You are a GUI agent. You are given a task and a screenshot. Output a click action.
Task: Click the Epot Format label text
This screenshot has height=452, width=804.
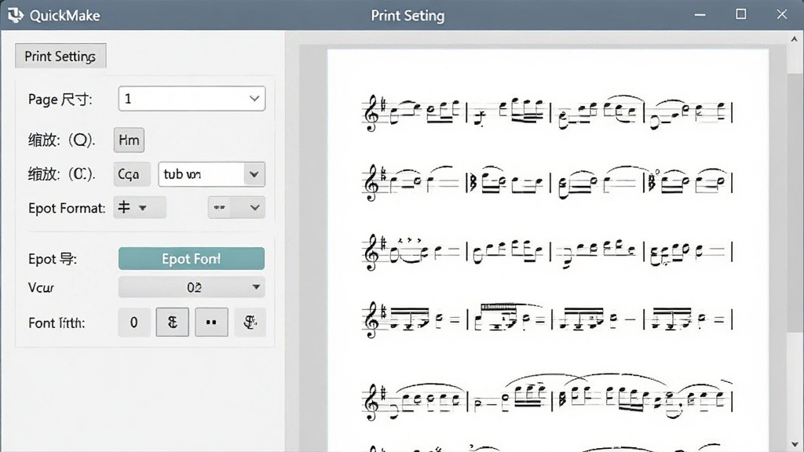tap(67, 208)
